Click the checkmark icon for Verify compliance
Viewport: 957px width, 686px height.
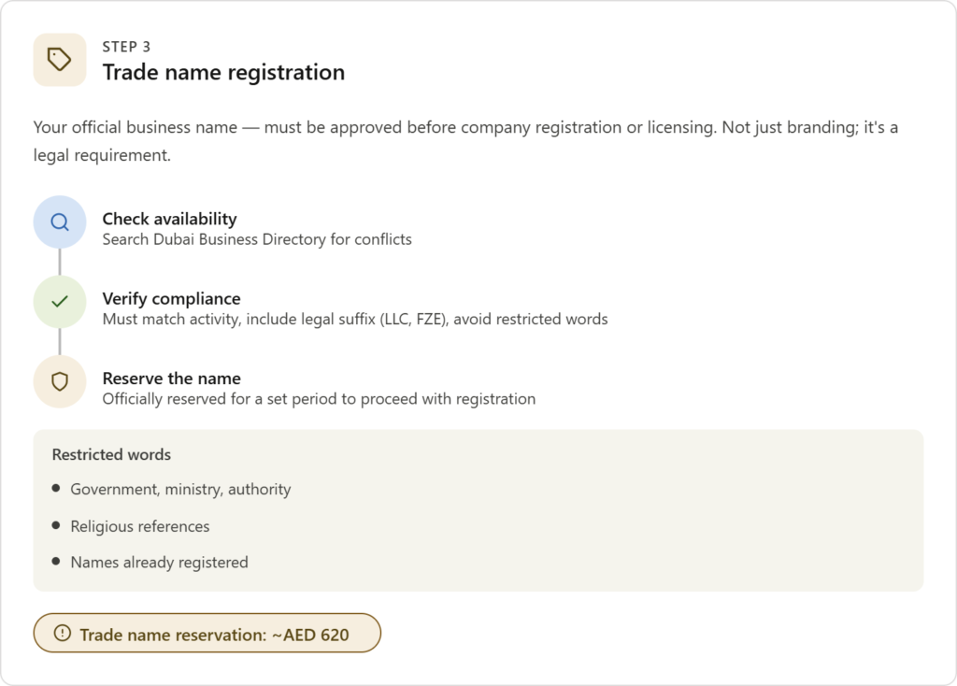[x=60, y=301]
